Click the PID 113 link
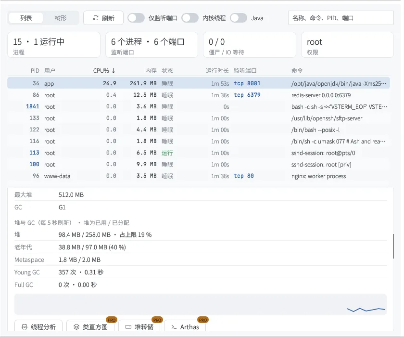Viewport: 404px width, 337px height. click(x=34, y=153)
